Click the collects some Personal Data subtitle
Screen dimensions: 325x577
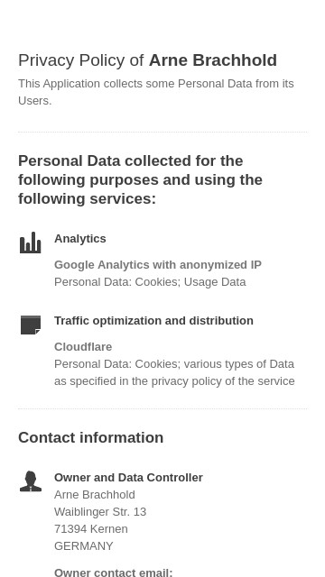click(x=156, y=92)
